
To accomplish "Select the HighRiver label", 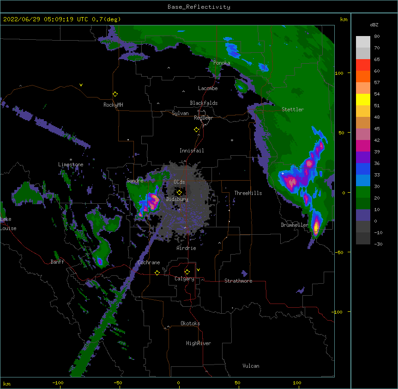I will pyautogui.click(x=199, y=343).
